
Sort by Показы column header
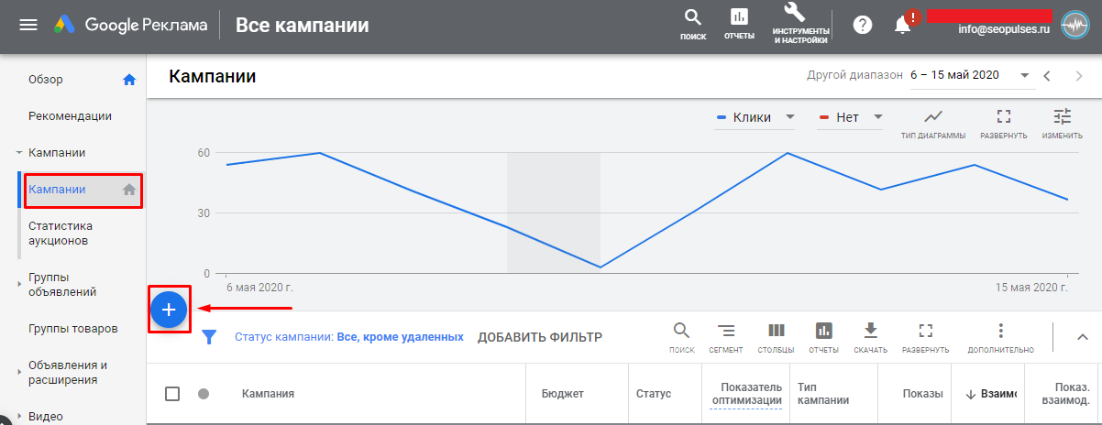click(923, 394)
